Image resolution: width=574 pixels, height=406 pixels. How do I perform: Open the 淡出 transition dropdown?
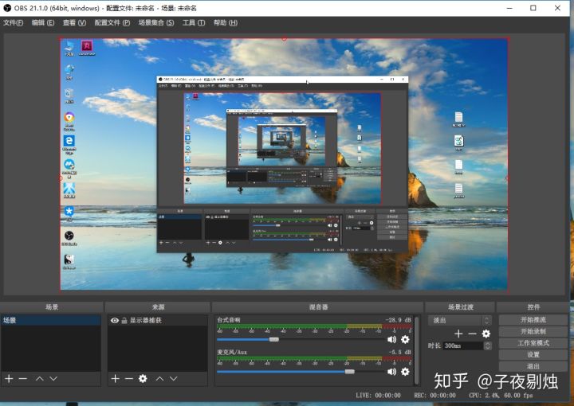[460, 320]
